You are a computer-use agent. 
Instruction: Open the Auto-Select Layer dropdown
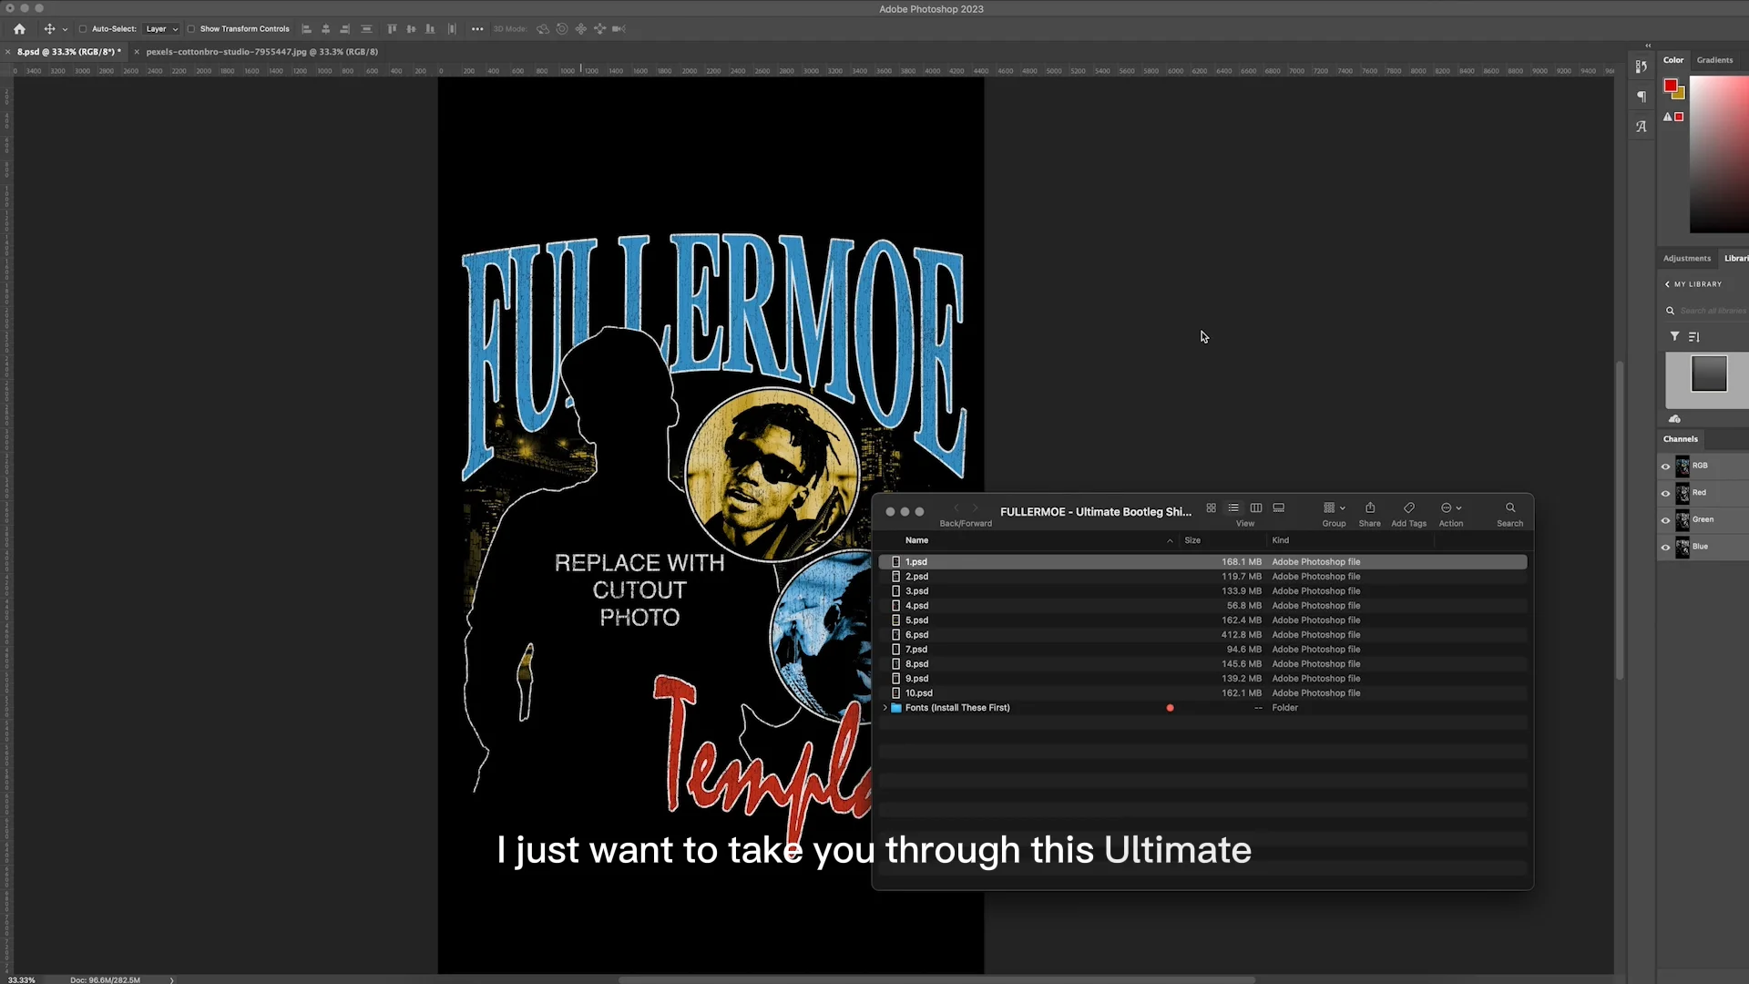[160, 28]
